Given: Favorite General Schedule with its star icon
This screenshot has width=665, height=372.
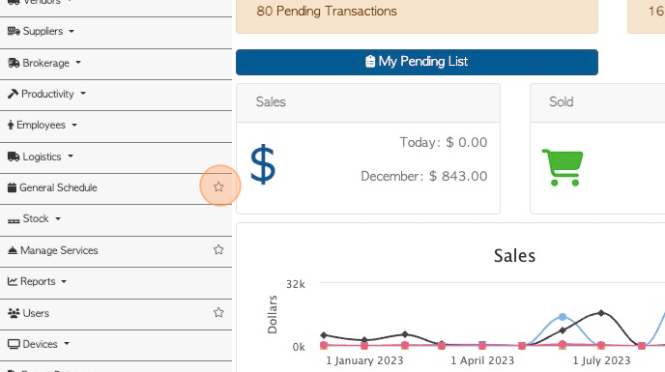Looking at the screenshot, I should click(218, 186).
